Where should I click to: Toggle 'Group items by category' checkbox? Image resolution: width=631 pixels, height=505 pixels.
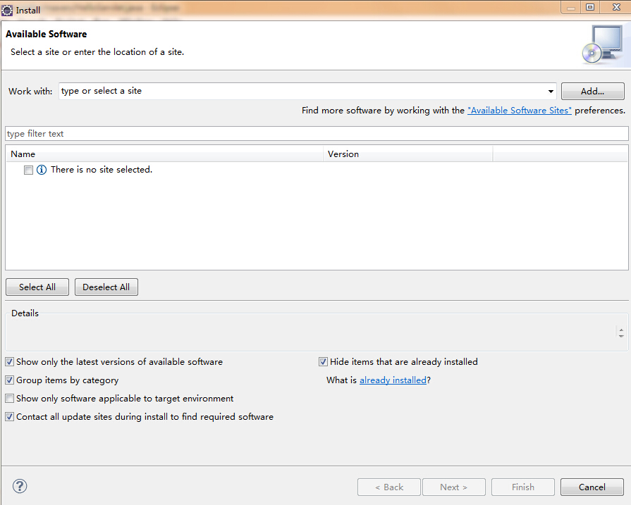point(10,380)
